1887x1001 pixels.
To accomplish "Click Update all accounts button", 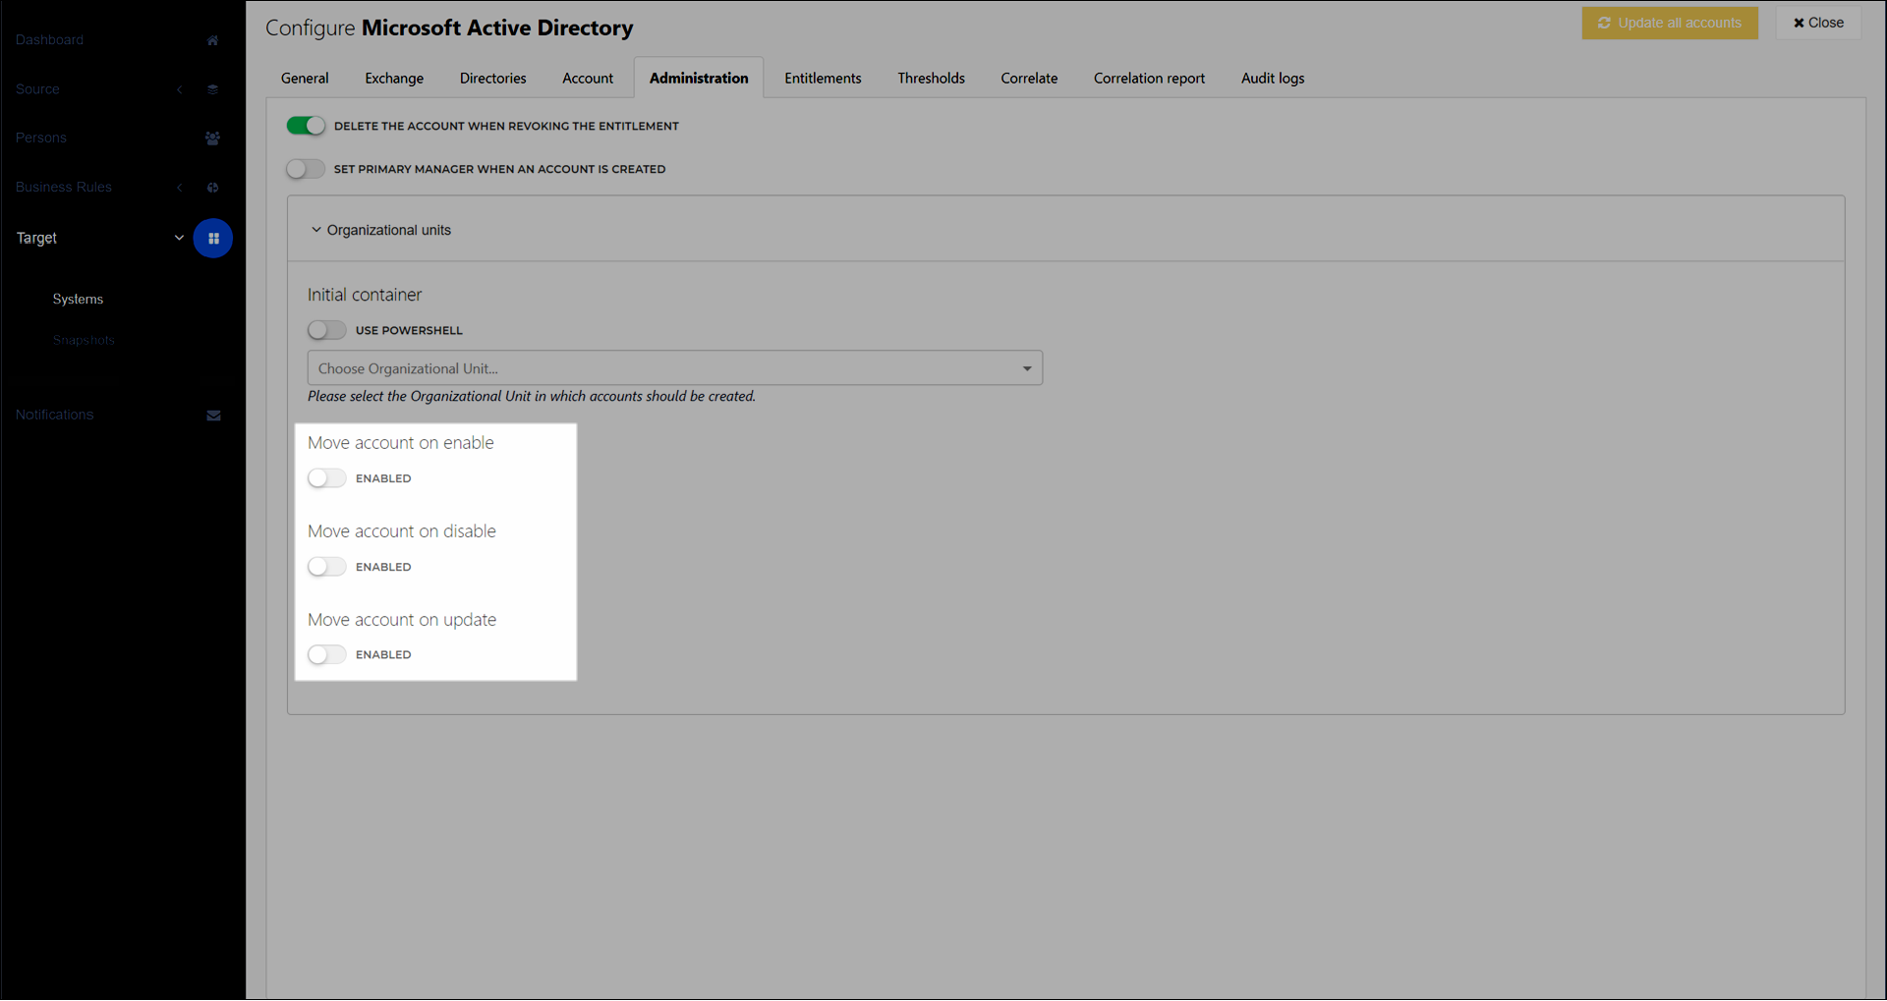I will pyautogui.click(x=1670, y=23).
